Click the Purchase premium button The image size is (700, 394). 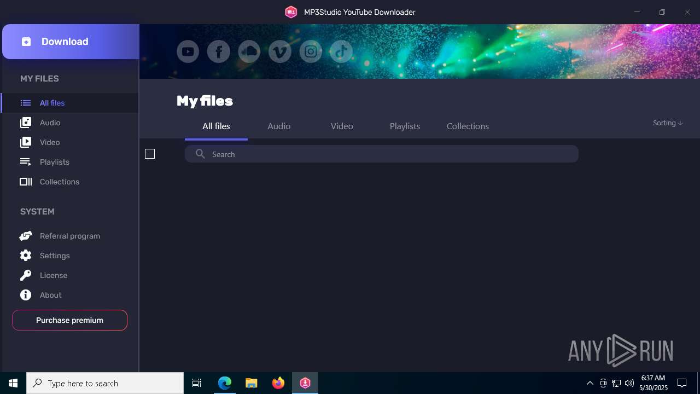[69, 320]
